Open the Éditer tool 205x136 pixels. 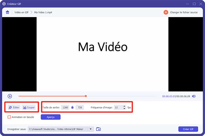(x=14, y=108)
